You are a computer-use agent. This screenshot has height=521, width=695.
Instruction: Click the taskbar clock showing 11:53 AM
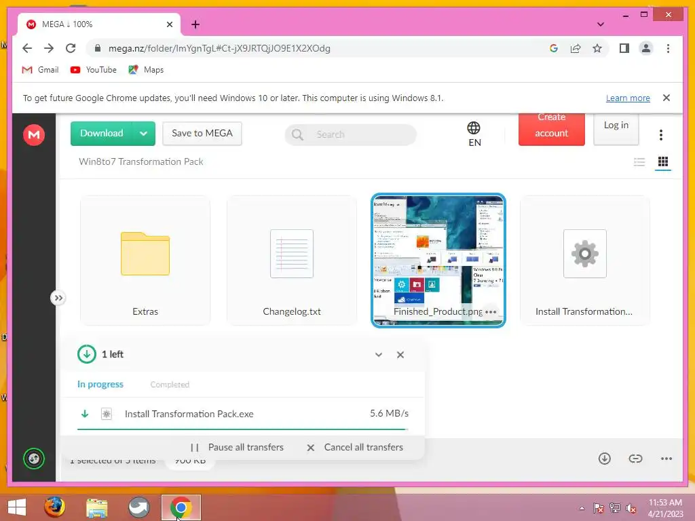coord(665,508)
